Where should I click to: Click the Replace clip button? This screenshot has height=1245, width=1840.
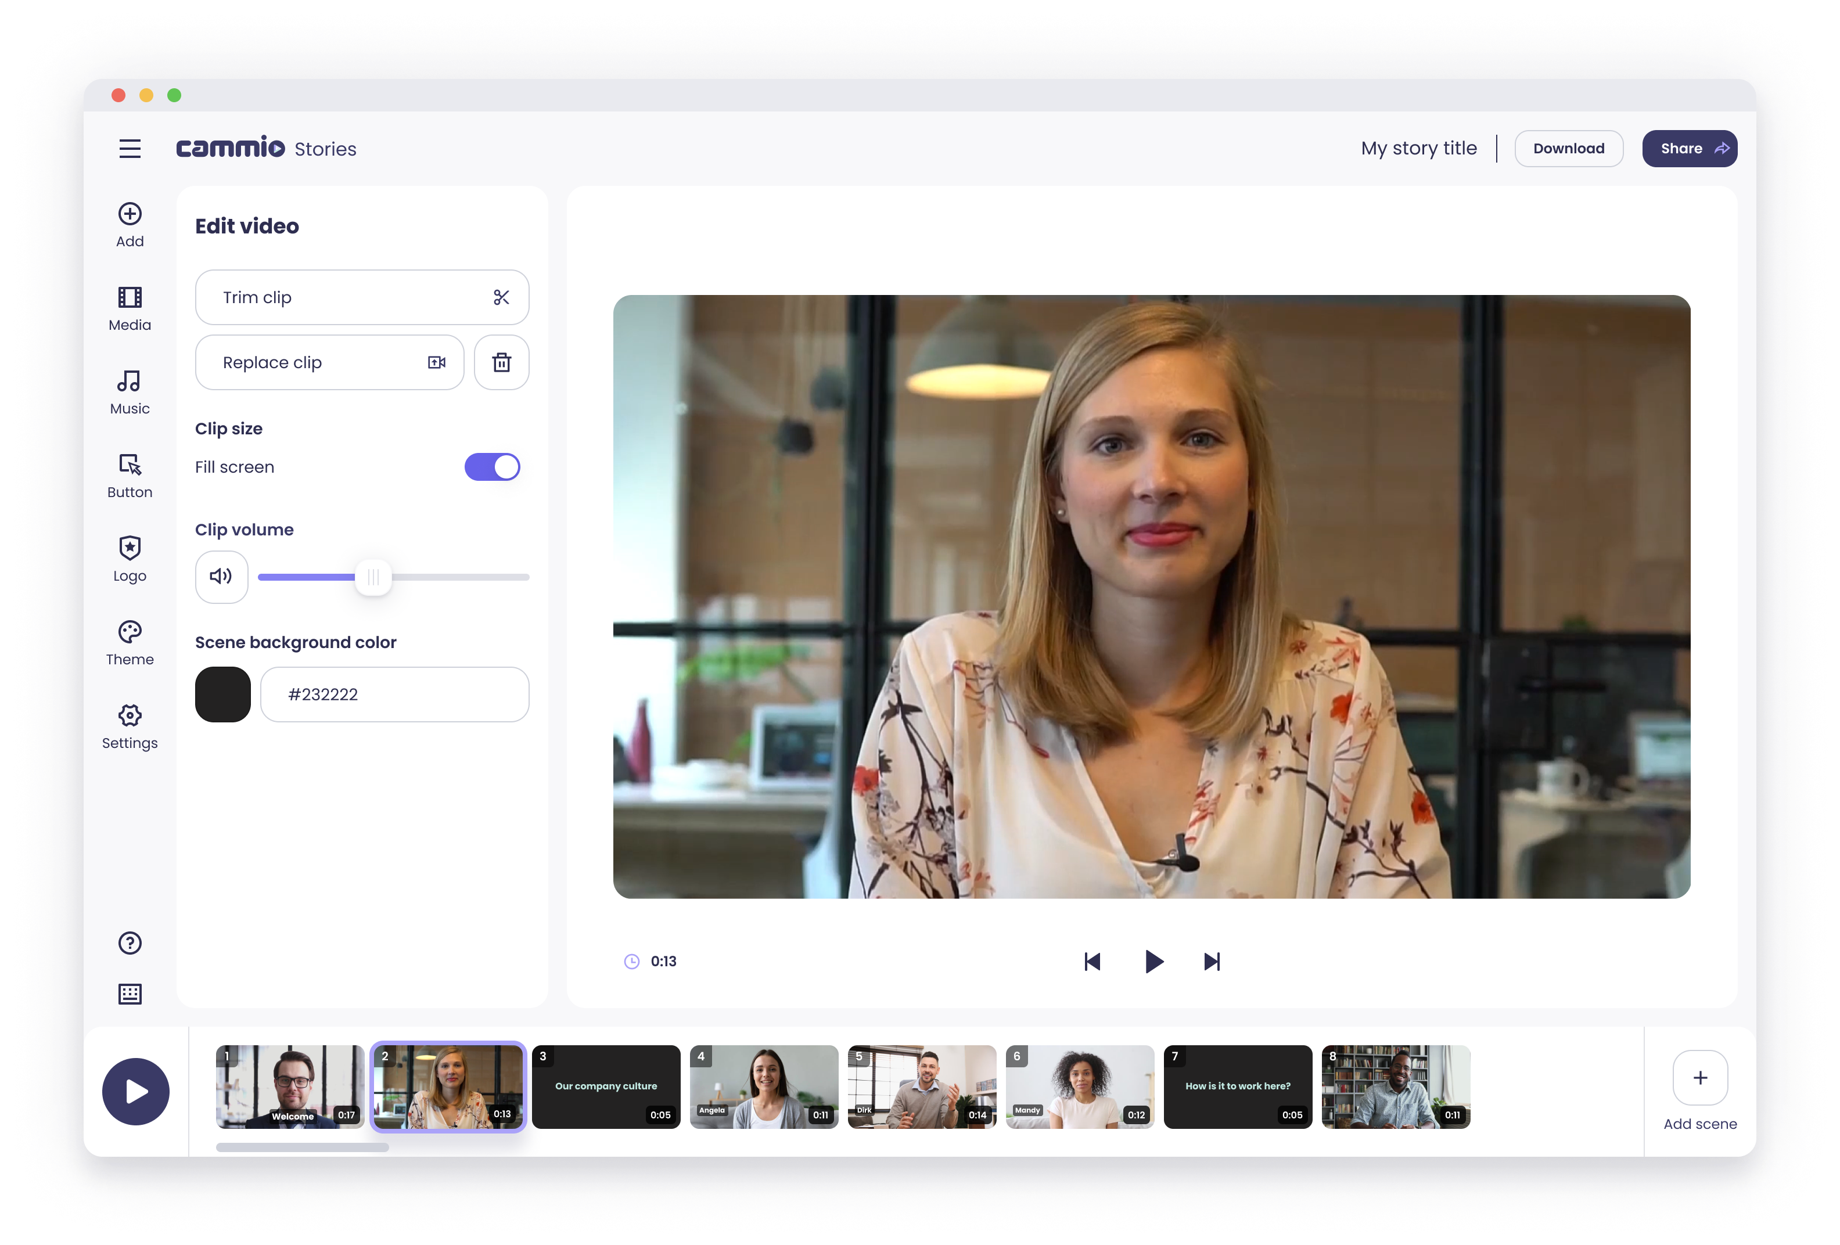tap(329, 362)
